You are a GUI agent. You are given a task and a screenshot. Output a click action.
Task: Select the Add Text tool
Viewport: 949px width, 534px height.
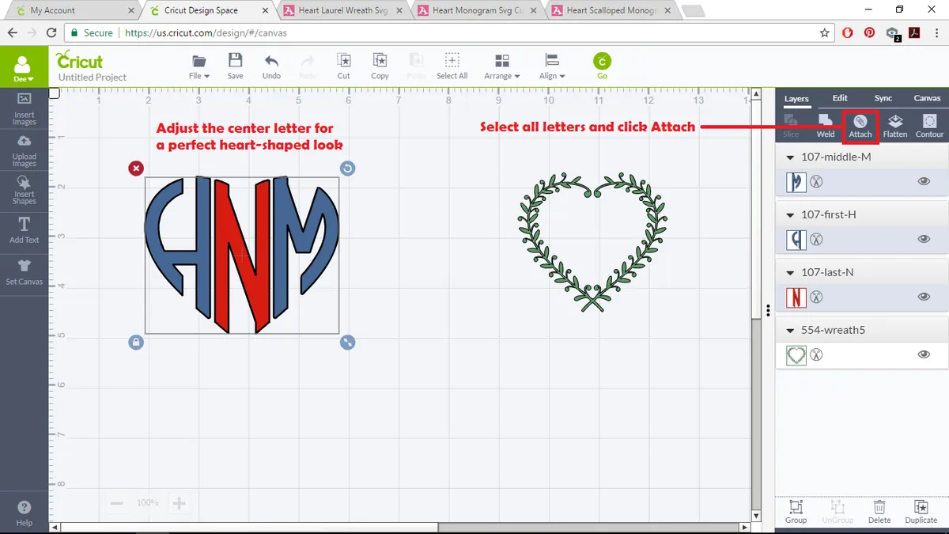click(24, 230)
